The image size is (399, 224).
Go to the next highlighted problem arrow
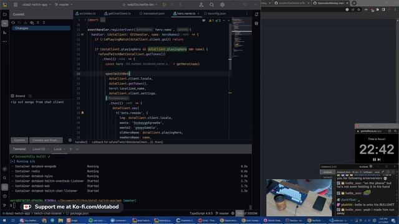tap(228, 21)
